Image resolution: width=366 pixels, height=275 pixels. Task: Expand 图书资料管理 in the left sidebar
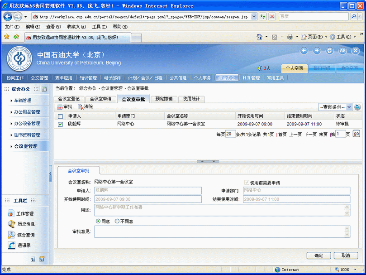click(27, 135)
